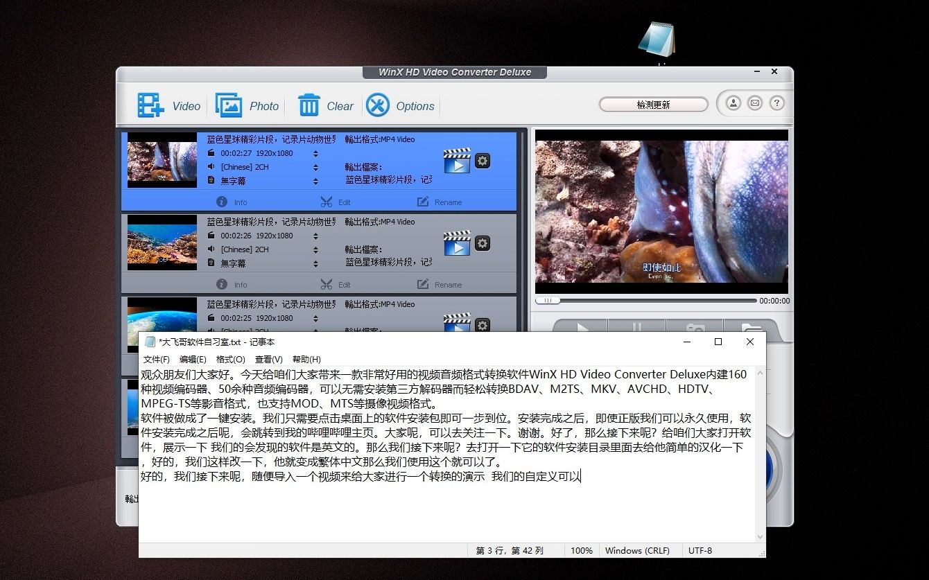Open Notepad 帮助(H) menu
The image size is (929, 580).
(x=306, y=359)
